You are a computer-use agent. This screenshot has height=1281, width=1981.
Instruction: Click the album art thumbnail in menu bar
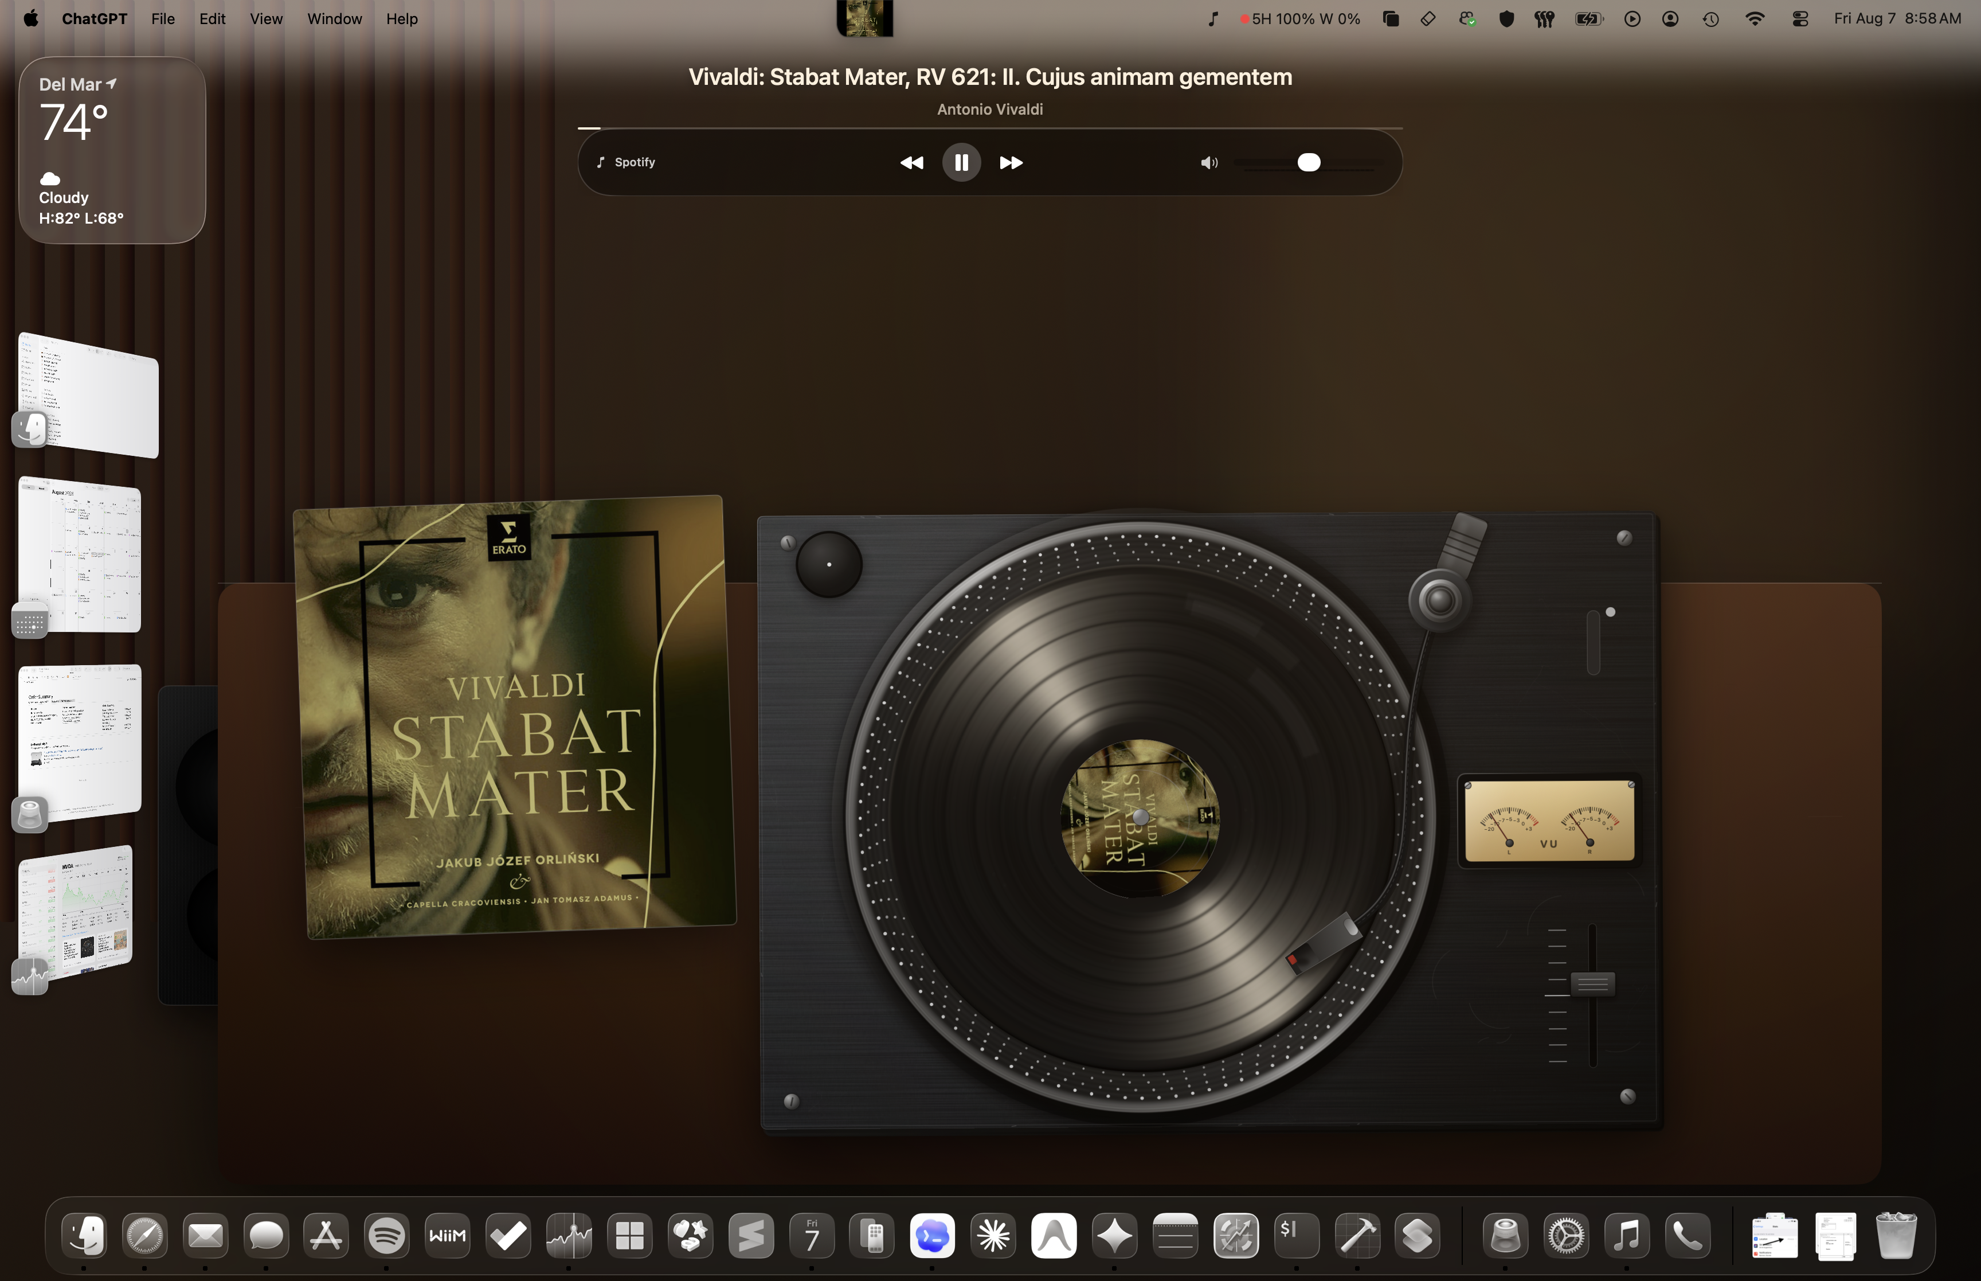(x=864, y=17)
